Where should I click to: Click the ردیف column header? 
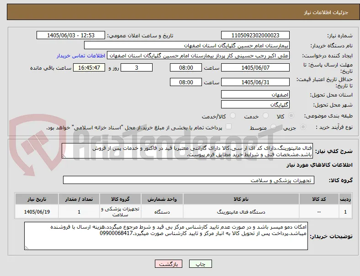(345, 199)
